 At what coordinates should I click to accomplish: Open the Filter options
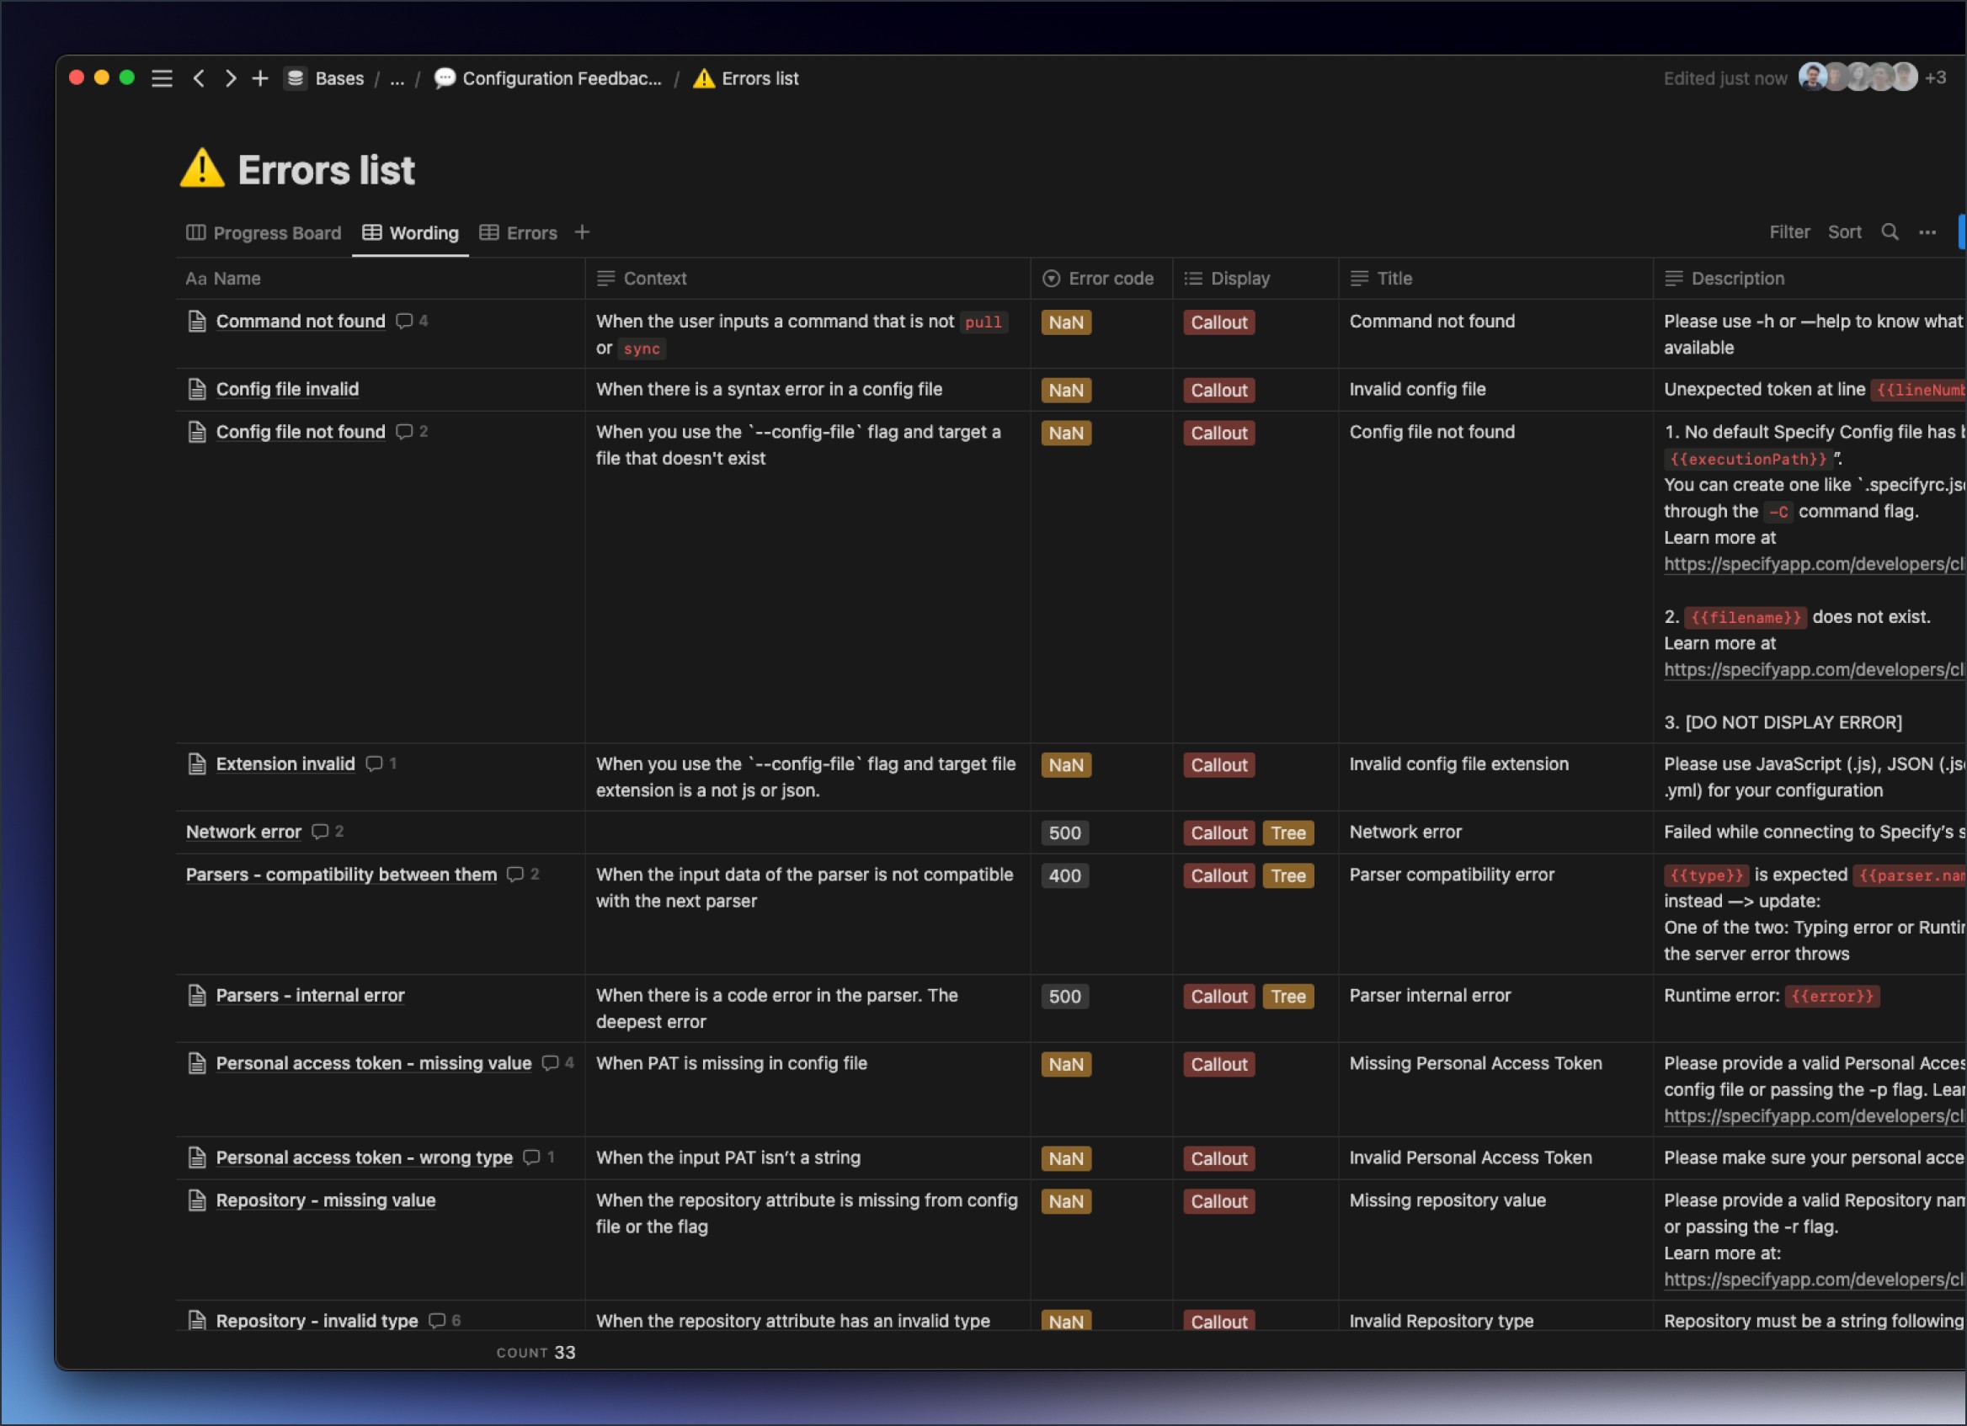[1788, 232]
